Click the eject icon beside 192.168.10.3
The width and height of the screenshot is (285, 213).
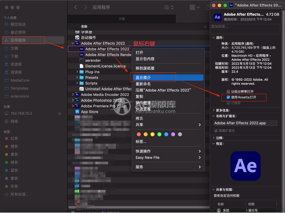click(60, 113)
